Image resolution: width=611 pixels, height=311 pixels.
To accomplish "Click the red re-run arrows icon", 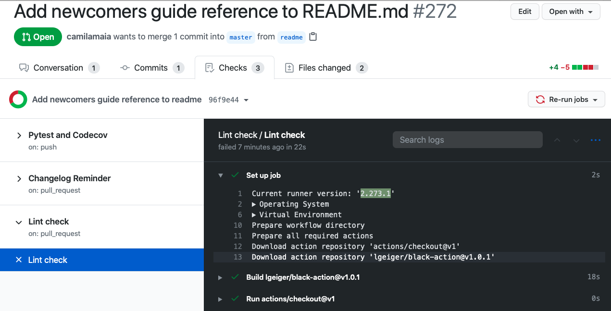I will point(540,100).
